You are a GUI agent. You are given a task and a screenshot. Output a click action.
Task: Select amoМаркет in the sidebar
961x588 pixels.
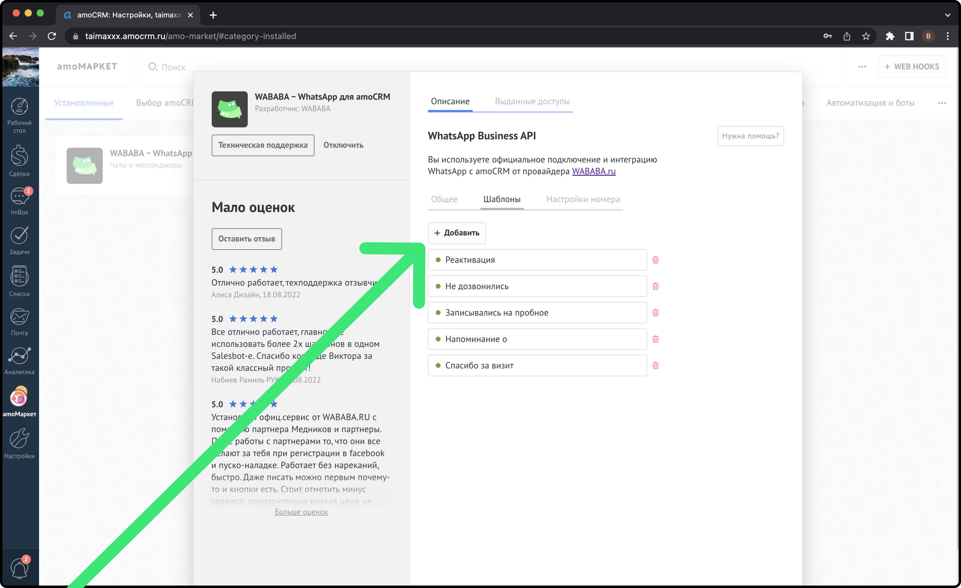(19, 402)
